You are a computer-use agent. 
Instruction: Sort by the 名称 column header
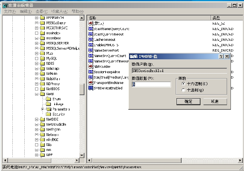click(149, 18)
